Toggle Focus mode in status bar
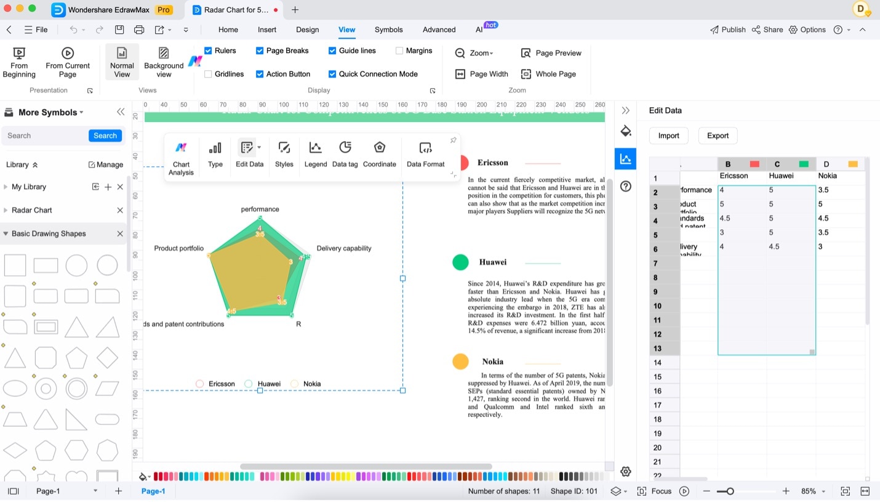Screen dimensions: 880x502 654,491
